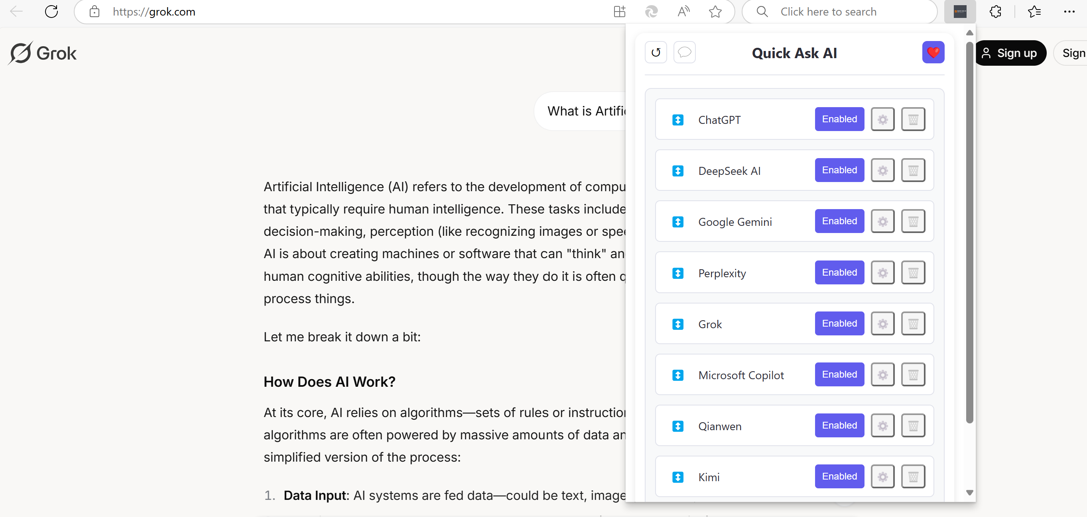The height and width of the screenshot is (517, 1087).
Task: Delete Microsoft Copilot with the trash icon
Action: pos(913,374)
